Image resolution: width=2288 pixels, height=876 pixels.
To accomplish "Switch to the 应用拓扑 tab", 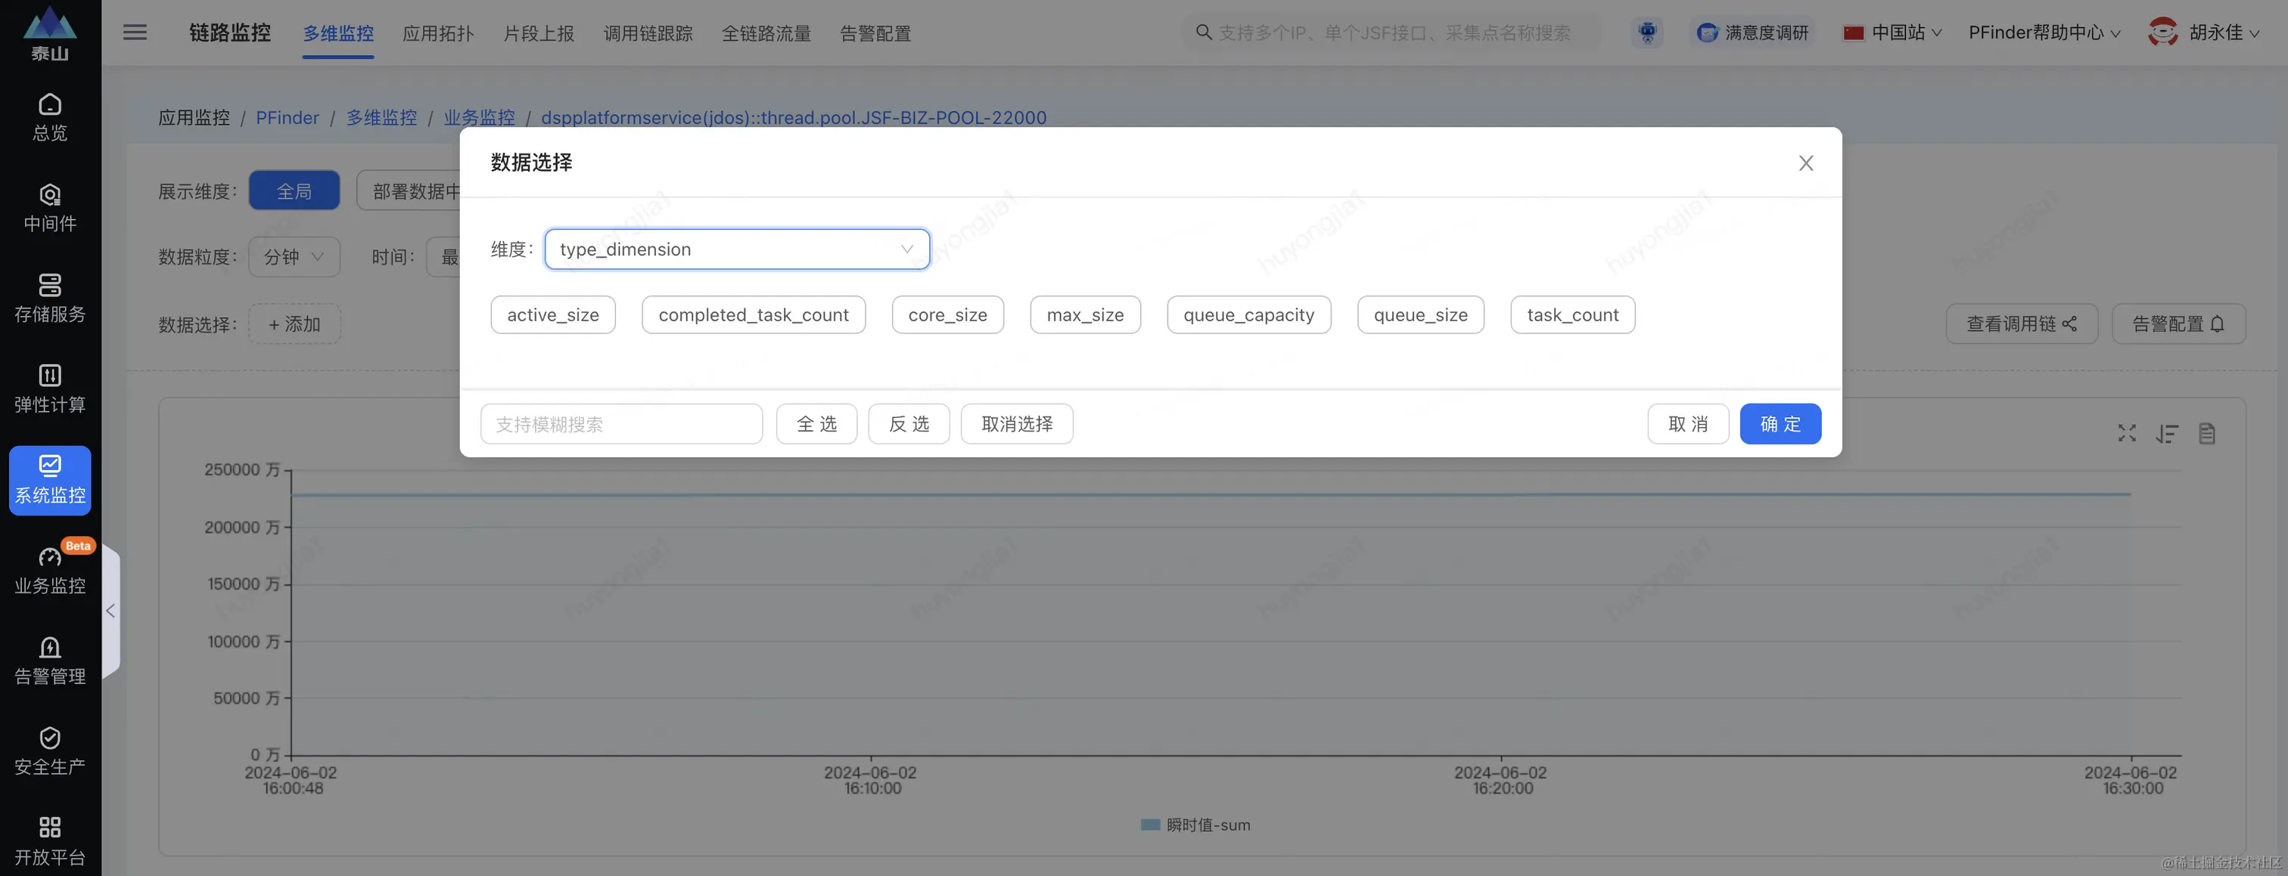I will pyautogui.click(x=438, y=34).
